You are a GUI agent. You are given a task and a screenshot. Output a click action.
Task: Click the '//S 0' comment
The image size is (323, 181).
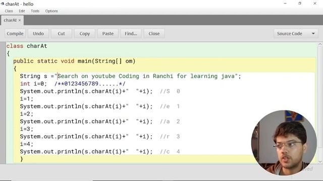coord(170,92)
